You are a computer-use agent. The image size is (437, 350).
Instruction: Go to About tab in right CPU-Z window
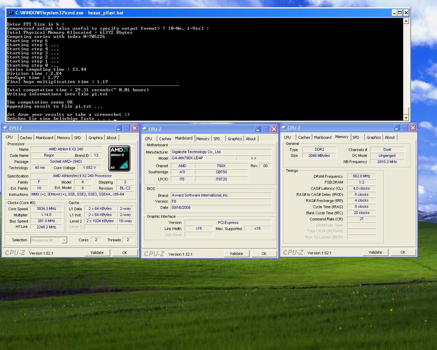click(x=390, y=137)
